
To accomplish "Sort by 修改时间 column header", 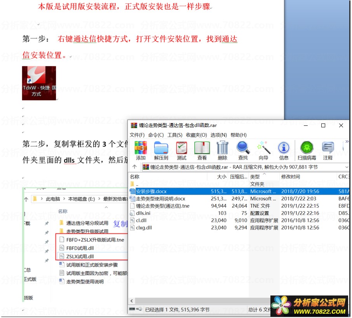I will pyautogui.click(x=308, y=177).
